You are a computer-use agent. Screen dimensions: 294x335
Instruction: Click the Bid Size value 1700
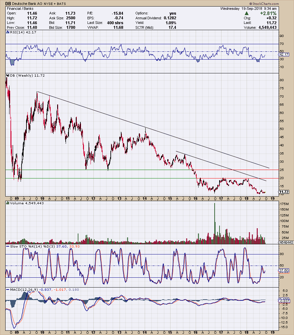click(x=71, y=28)
